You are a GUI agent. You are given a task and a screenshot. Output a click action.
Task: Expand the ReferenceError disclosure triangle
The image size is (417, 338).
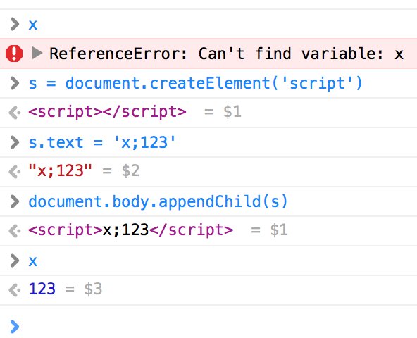[37, 53]
